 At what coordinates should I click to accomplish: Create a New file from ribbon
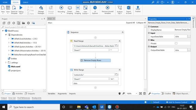coord(3,9)
